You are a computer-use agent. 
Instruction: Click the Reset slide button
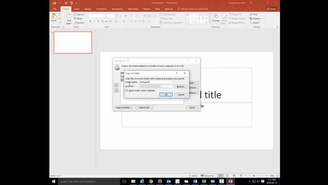[x=78, y=18]
